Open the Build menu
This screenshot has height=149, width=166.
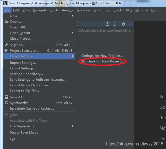coord(97,10)
